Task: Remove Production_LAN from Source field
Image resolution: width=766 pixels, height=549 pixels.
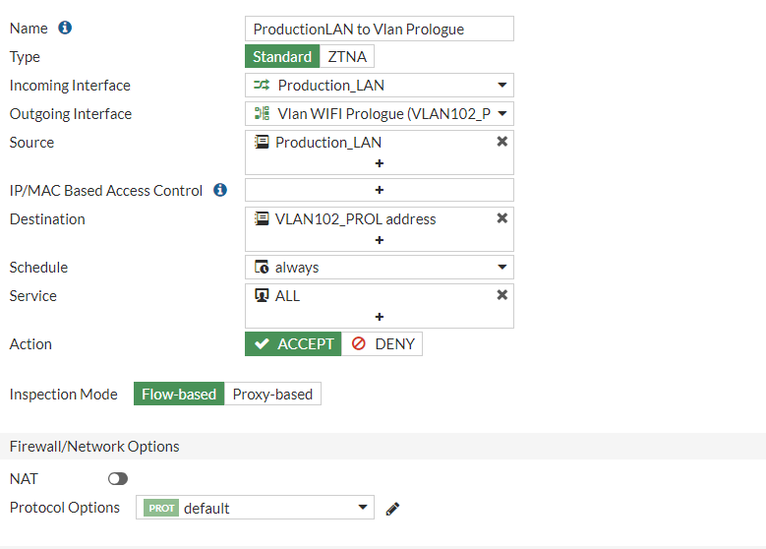Action: pos(502,142)
